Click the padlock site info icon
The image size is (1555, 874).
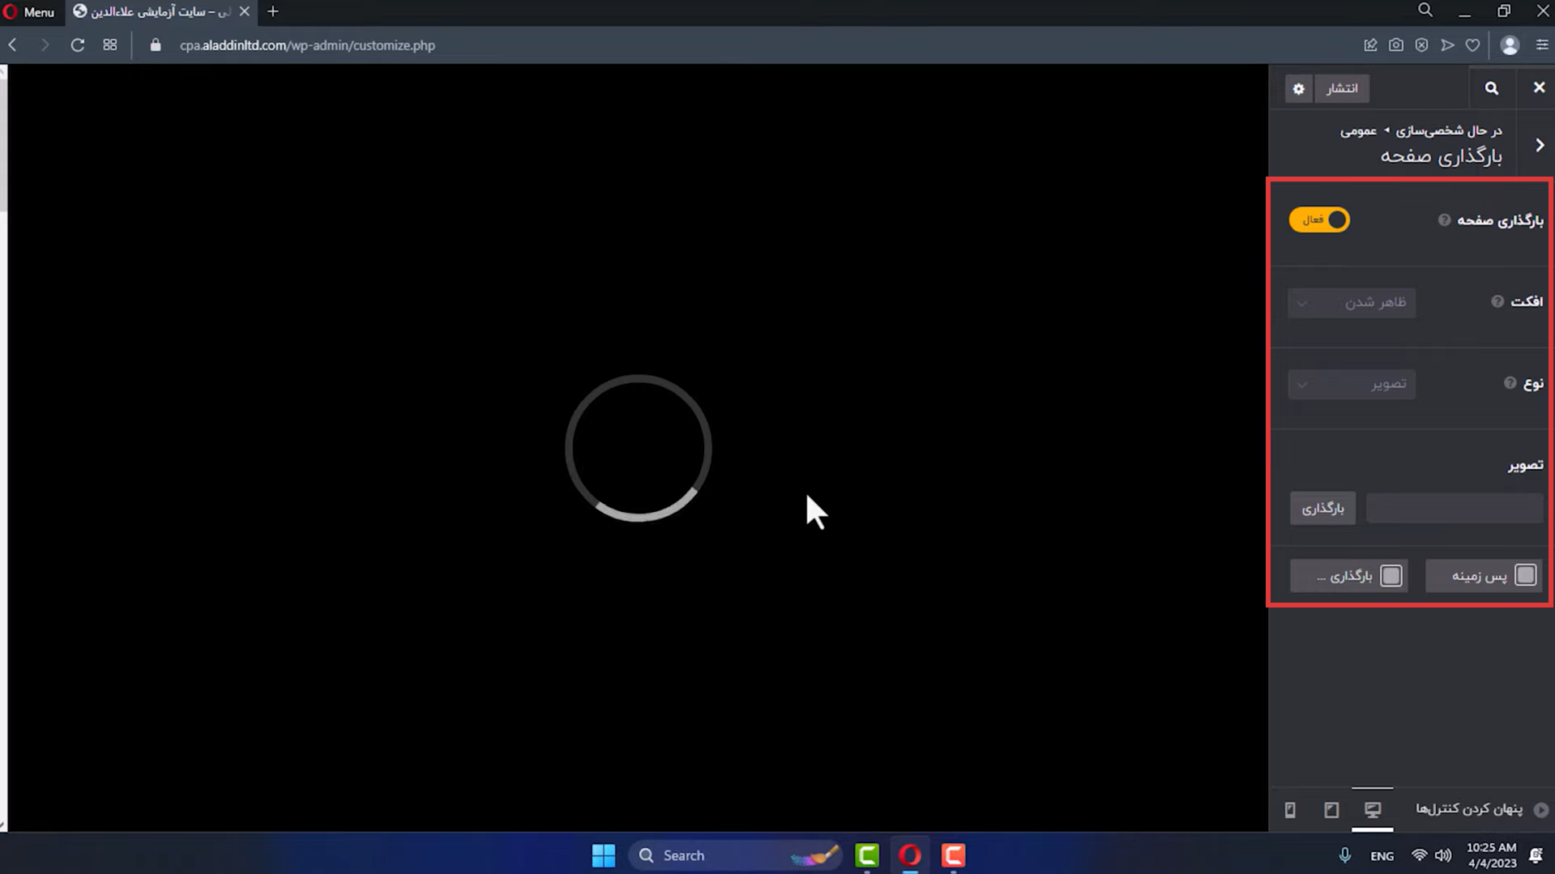pos(156,45)
